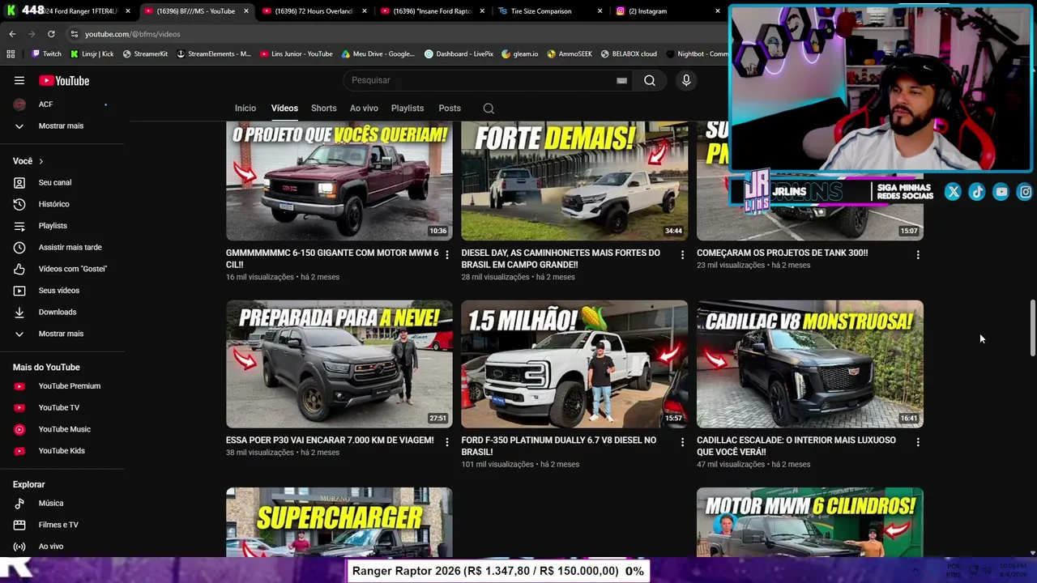The width and height of the screenshot is (1037, 583).
Task: Open the video title Essa Poer P30 vai encarar
Action: pos(330,440)
